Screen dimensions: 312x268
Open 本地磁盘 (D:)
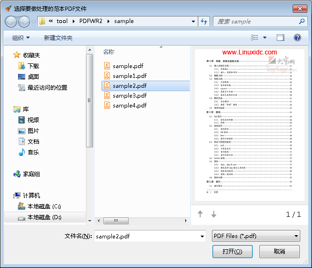coord(44,217)
